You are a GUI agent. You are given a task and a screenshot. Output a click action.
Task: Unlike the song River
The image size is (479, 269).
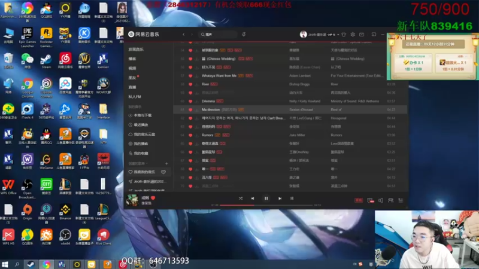190,84
